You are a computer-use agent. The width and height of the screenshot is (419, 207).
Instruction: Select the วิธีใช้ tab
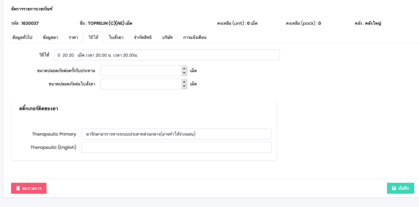pos(93,37)
